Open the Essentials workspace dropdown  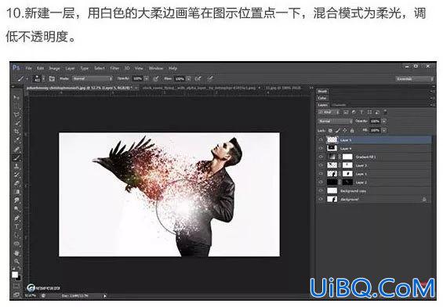pos(414,79)
